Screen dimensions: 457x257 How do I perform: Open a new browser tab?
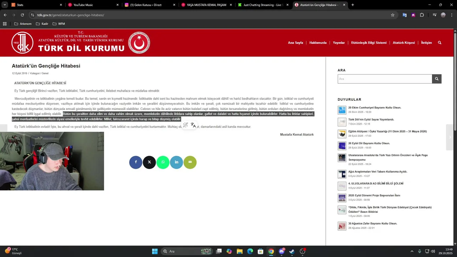tap(353, 5)
